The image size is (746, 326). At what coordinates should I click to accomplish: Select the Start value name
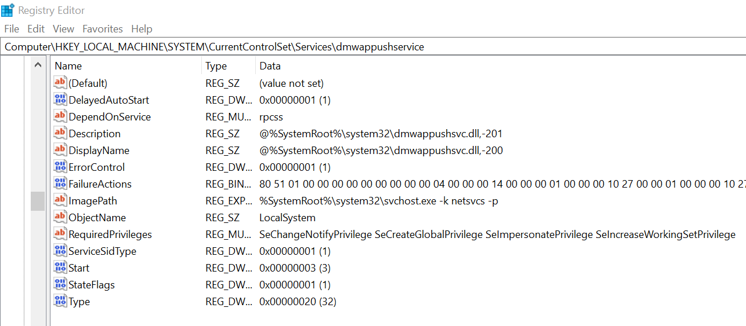tap(79, 268)
